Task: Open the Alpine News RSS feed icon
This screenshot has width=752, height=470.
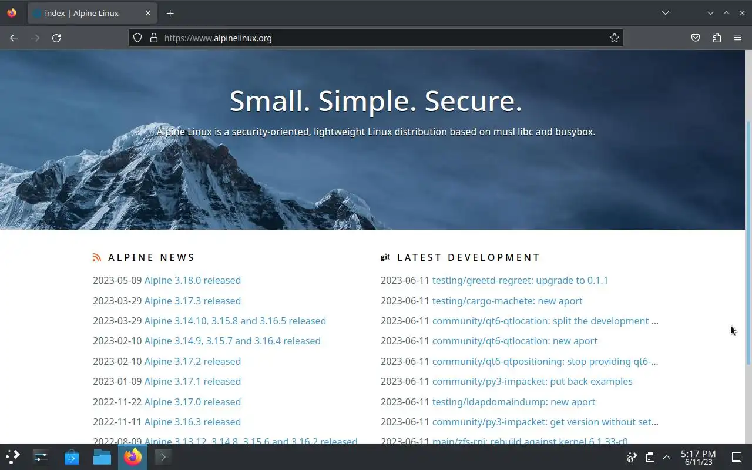Action: pos(97,257)
